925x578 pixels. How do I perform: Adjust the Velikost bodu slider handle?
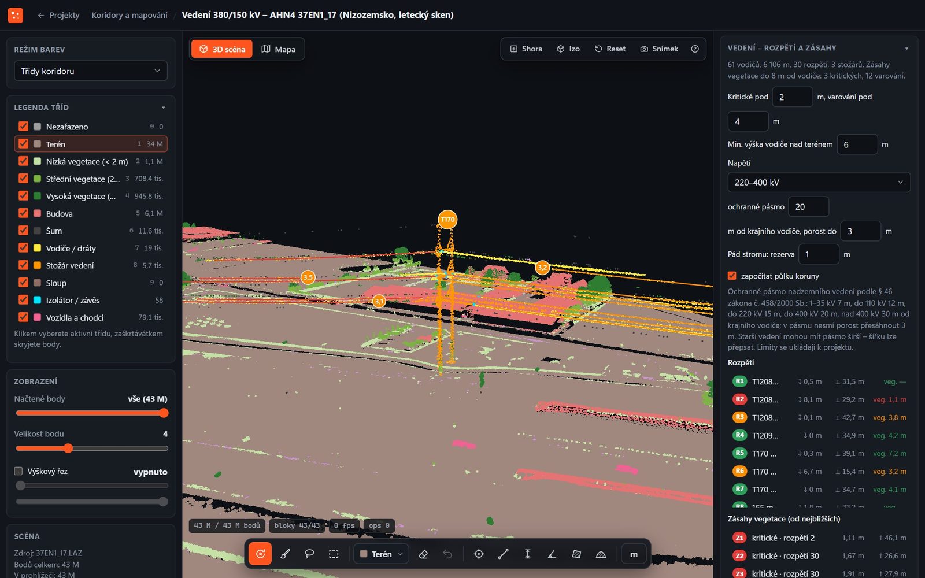point(68,448)
